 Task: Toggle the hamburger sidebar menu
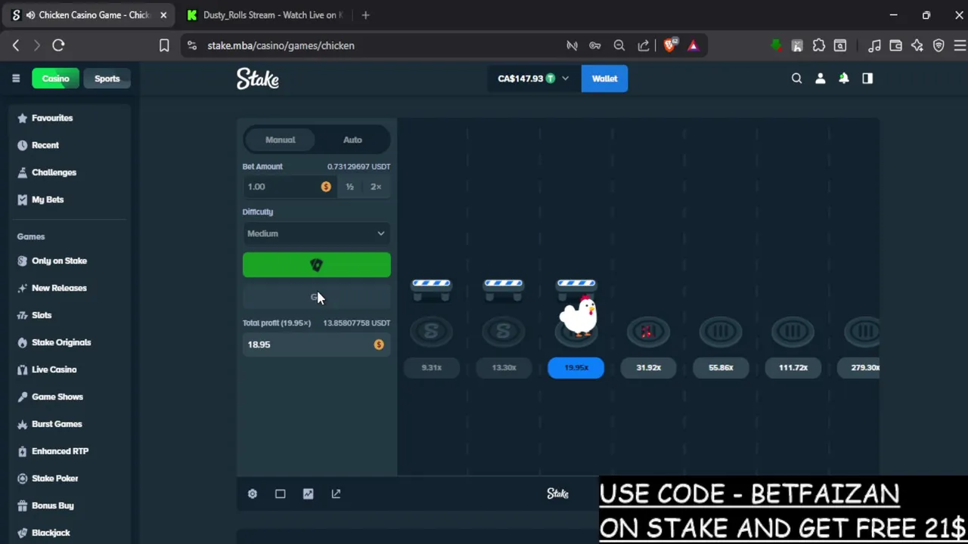16,79
